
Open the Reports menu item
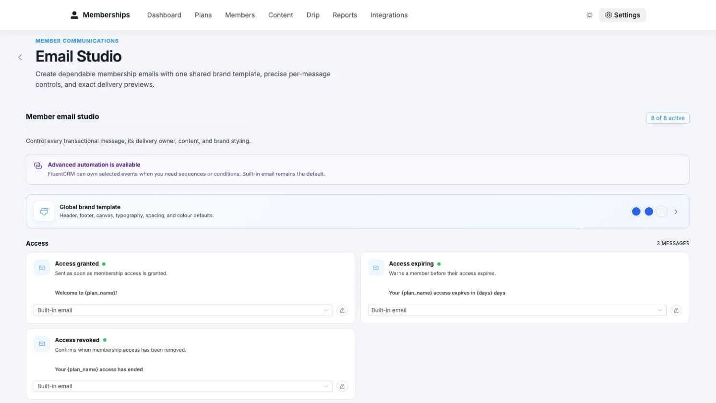345,15
